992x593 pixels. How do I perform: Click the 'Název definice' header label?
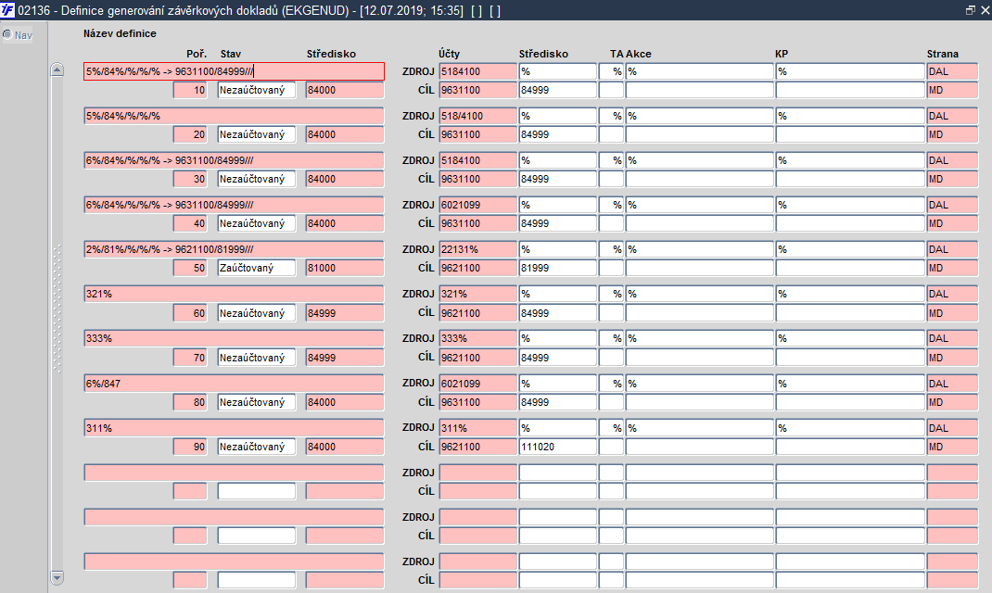(120, 33)
